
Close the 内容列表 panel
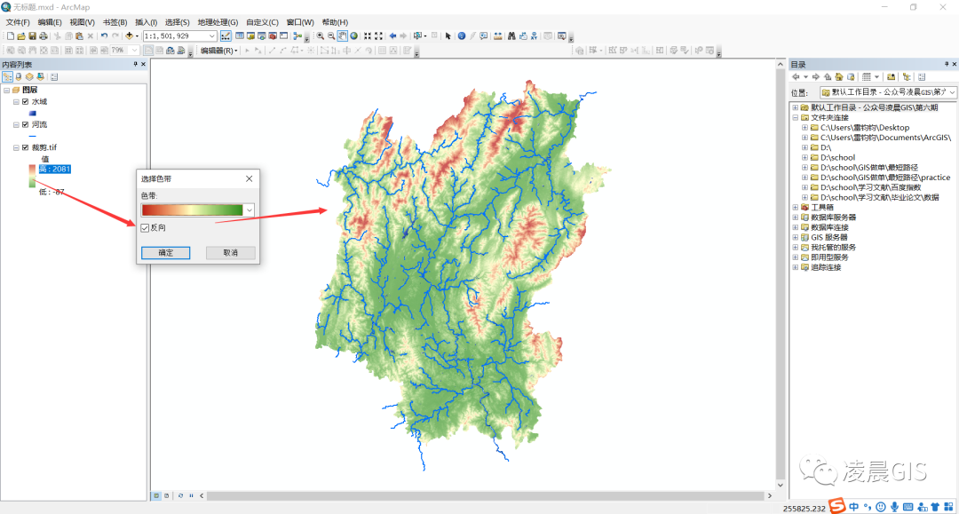[x=144, y=64]
